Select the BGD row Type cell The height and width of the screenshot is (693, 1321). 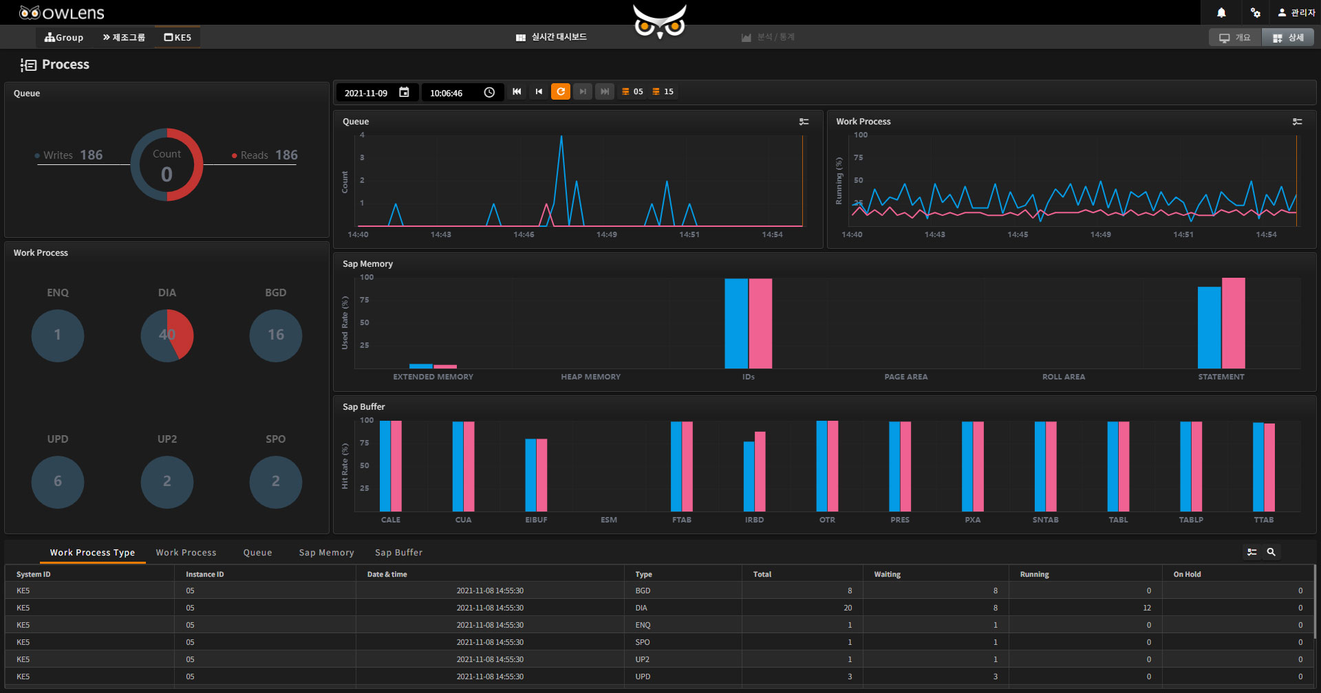pos(683,591)
